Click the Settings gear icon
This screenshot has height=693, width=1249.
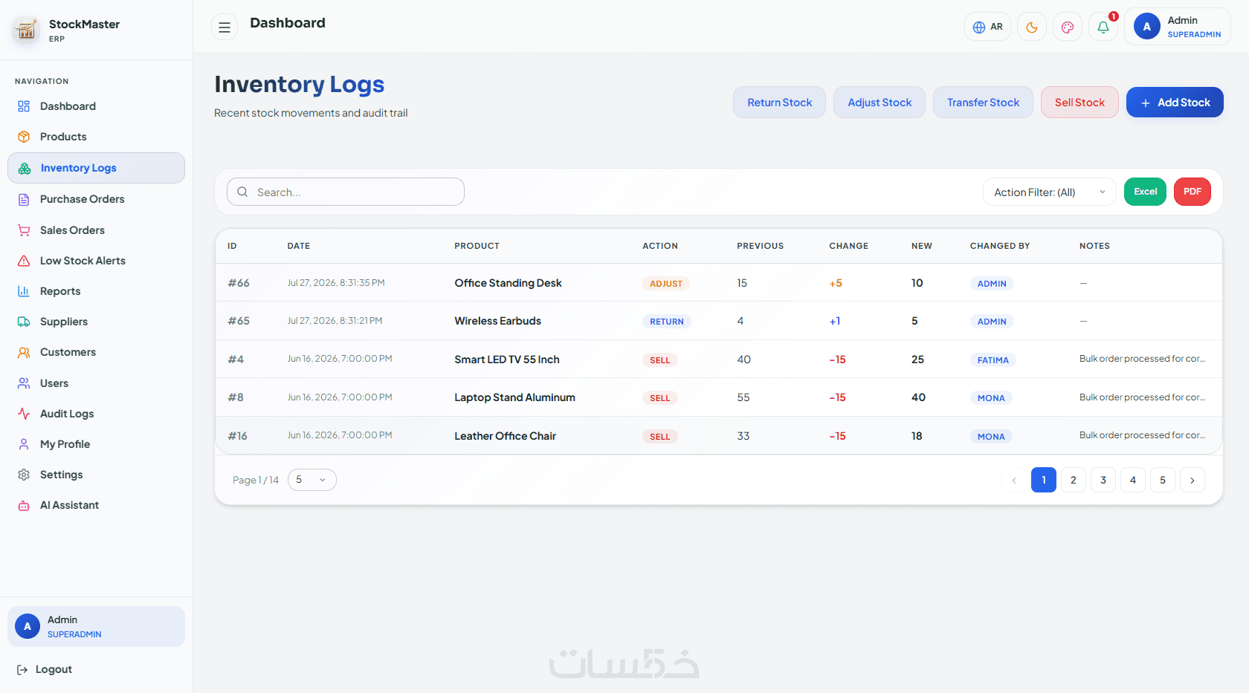point(24,475)
